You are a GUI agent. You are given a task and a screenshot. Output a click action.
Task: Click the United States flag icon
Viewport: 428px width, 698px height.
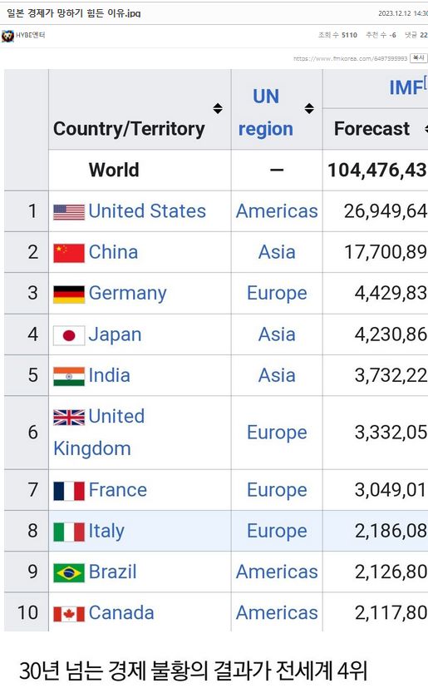click(x=69, y=212)
